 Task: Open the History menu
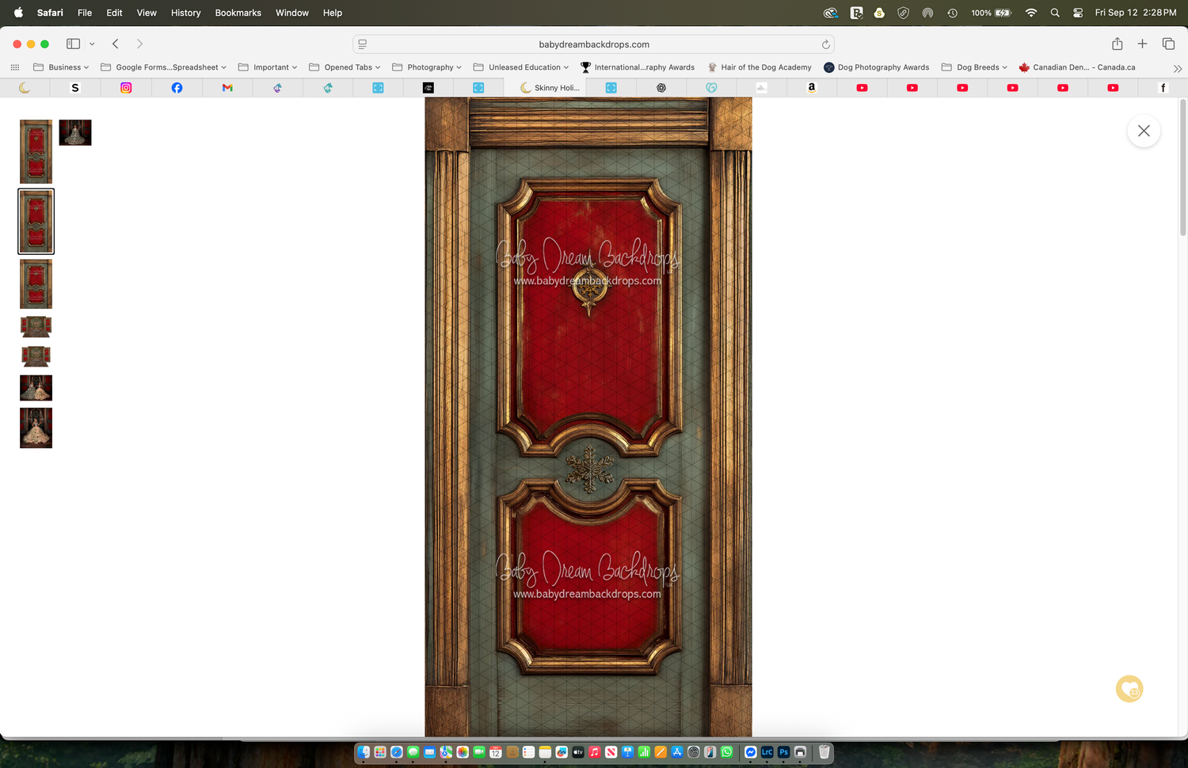coord(186,13)
